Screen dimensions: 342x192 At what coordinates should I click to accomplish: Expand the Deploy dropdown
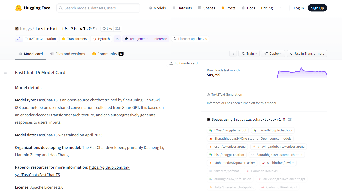(273, 54)
